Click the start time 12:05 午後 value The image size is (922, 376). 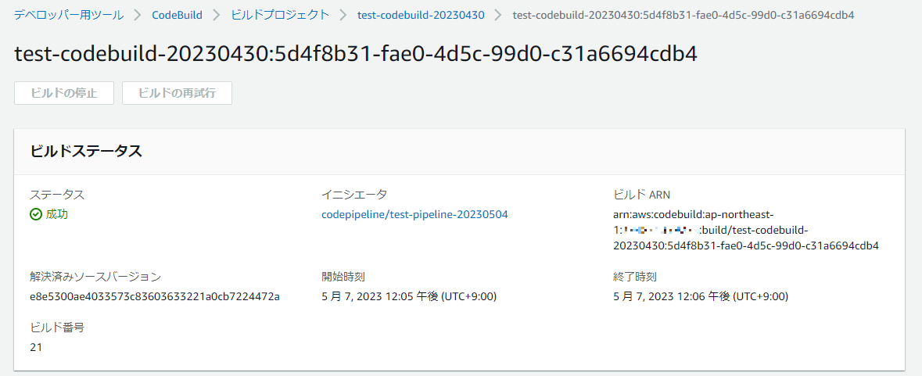(x=409, y=297)
